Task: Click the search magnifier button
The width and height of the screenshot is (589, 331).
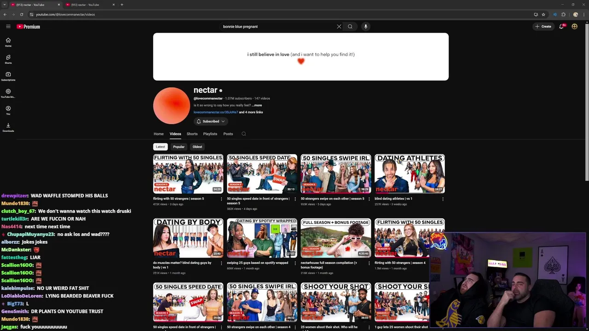Action: [x=350, y=27]
